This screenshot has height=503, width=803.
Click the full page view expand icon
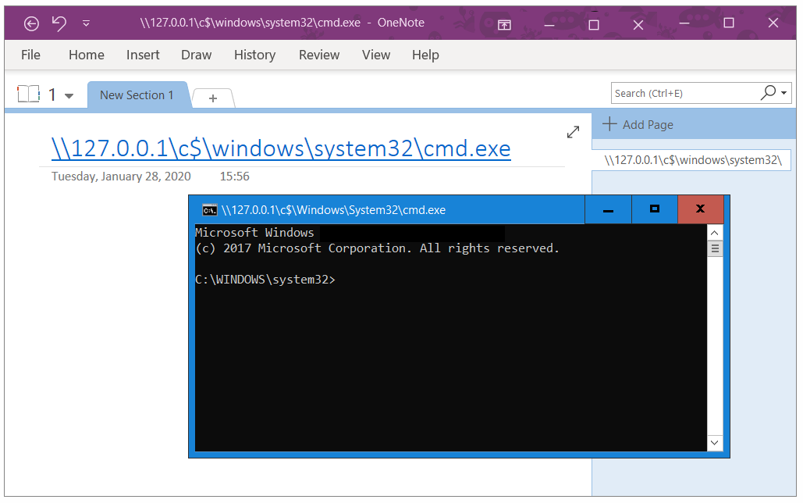click(573, 132)
